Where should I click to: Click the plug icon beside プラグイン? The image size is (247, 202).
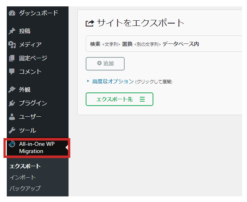coord(12,103)
